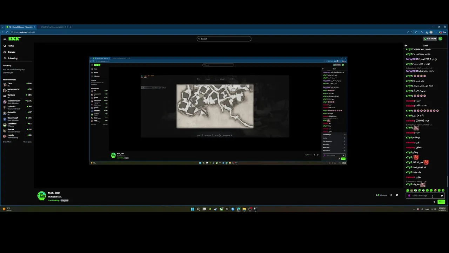Open Following in the Kick sidebar
This screenshot has height=253, width=449.
[11, 58]
